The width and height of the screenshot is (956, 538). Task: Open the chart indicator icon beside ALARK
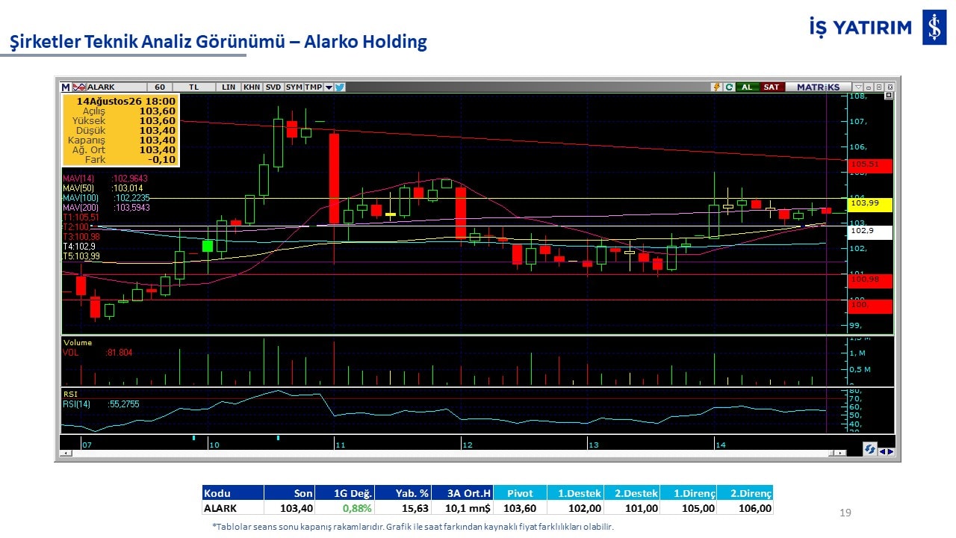(79, 87)
